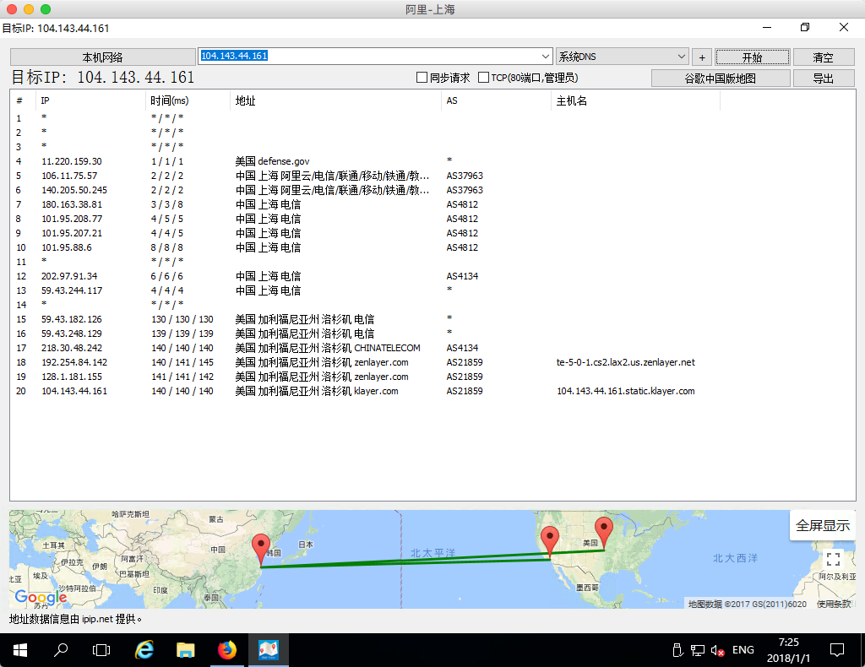Open File Explorer from the taskbar

tap(186, 649)
